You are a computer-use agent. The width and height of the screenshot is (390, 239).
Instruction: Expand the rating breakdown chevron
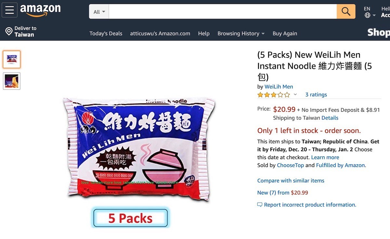(295, 94)
